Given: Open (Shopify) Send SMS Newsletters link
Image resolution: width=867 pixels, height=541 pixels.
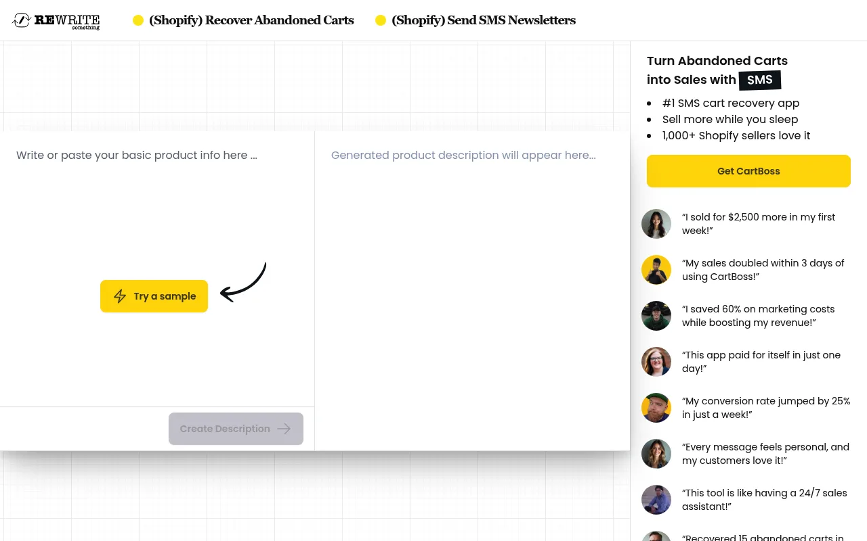Looking at the screenshot, I should pyautogui.click(x=484, y=20).
